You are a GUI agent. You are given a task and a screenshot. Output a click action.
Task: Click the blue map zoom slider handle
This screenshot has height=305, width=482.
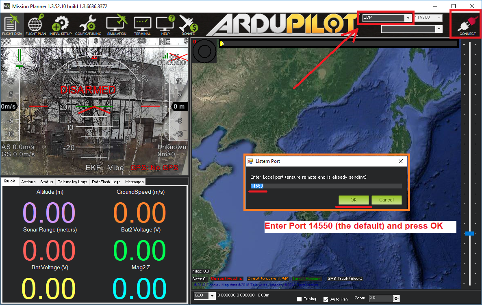(x=469, y=234)
